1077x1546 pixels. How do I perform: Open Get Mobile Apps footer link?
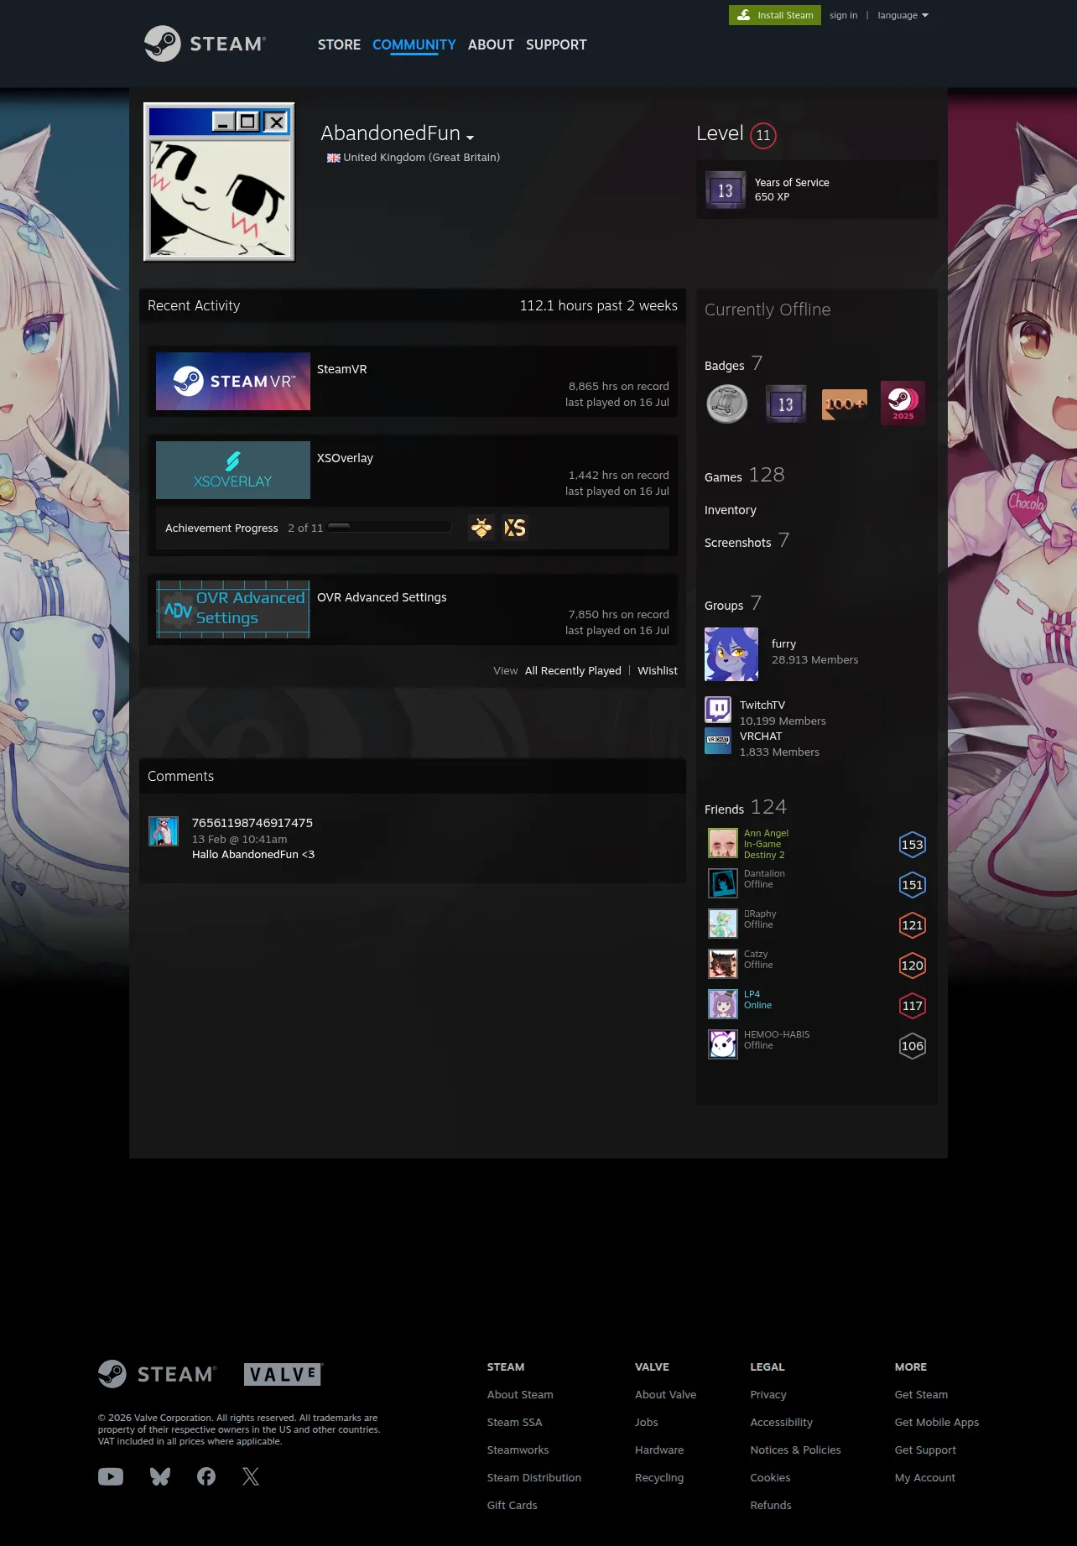pyautogui.click(x=937, y=1422)
